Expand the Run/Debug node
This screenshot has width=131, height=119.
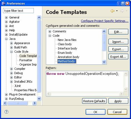point(6,99)
